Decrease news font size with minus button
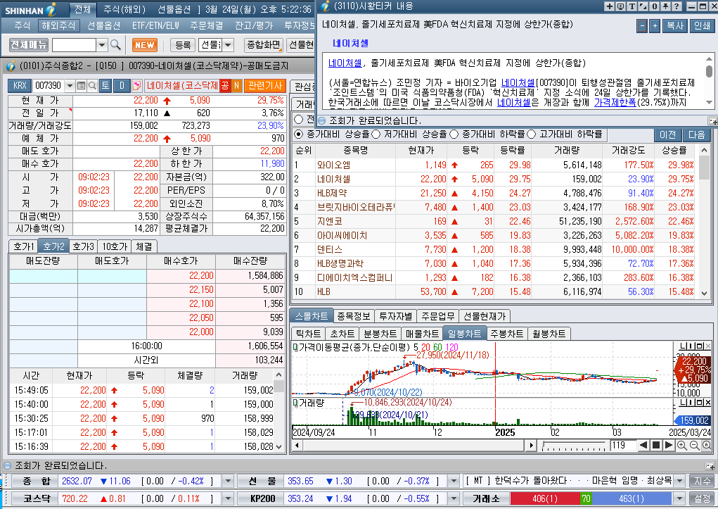The height and width of the screenshot is (509, 718). [642, 26]
